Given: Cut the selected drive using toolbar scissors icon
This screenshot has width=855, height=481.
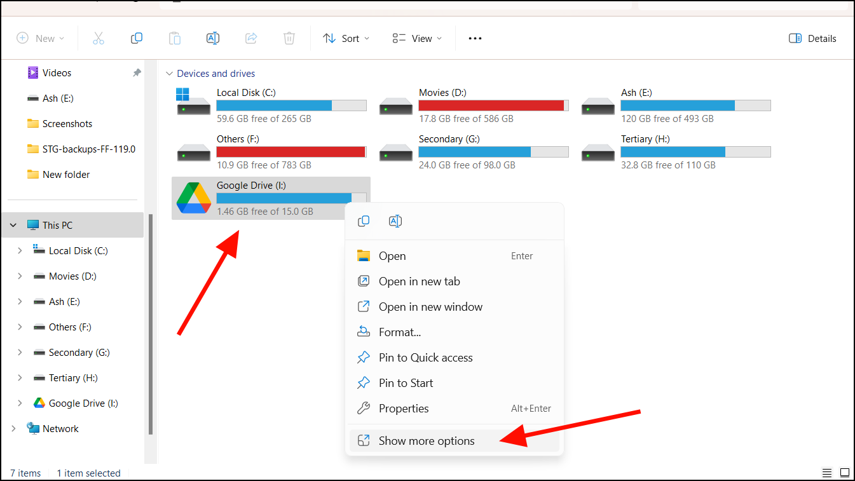Looking at the screenshot, I should click(x=99, y=38).
